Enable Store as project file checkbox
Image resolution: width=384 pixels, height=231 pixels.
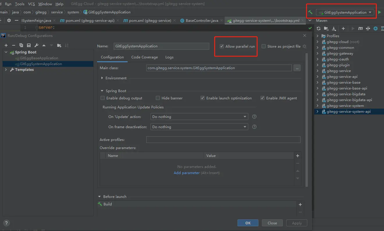click(264, 46)
